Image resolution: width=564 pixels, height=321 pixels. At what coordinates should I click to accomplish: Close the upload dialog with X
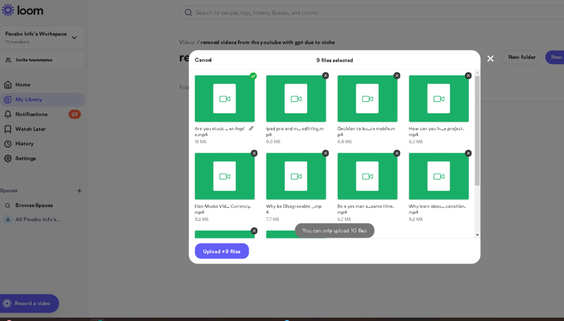490,58
